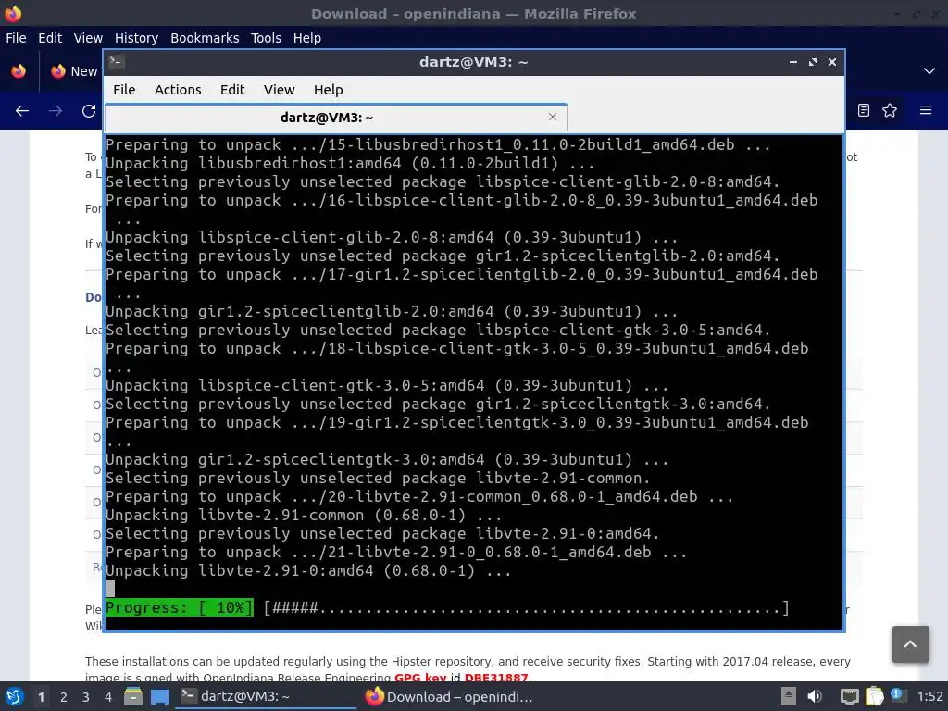948x711 pixels.
Task: Bookmark this page with the star icon
Action: tap(890, 110)
